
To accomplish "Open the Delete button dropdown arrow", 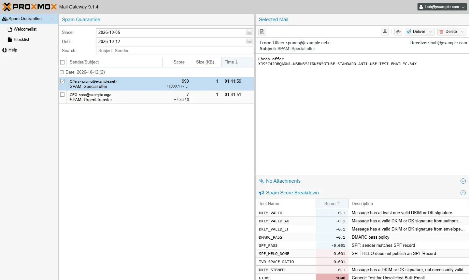I will pos(462,32).
